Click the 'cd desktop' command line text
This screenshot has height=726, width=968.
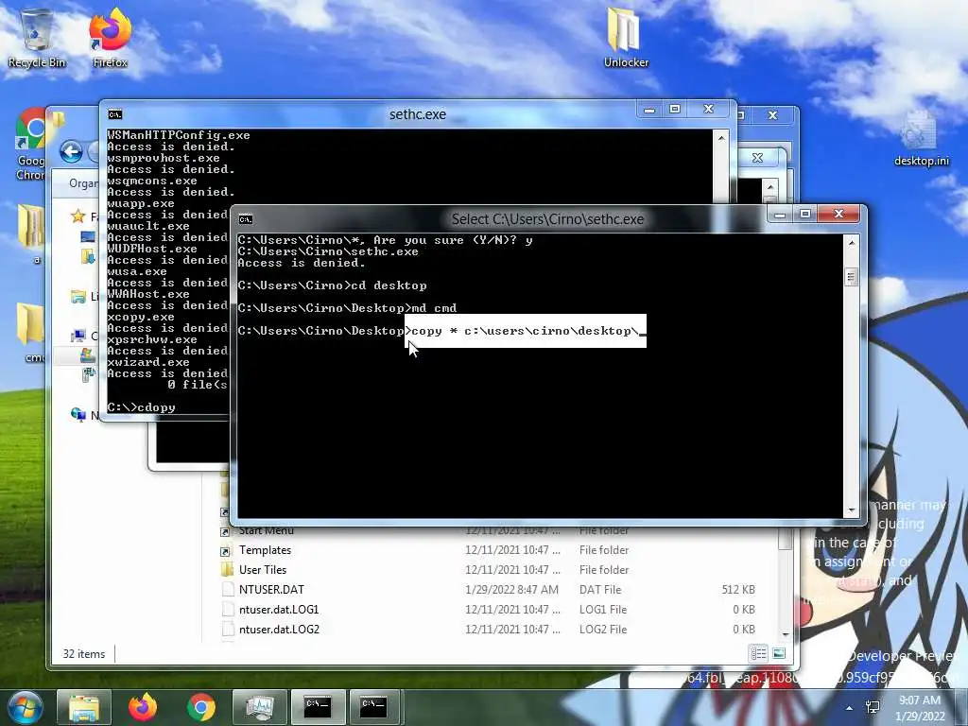[389, 285]
